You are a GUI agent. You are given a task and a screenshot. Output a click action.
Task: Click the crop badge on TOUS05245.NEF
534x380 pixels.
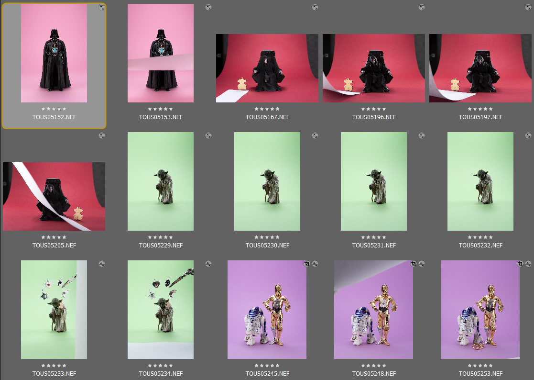[x=307, y=263]
